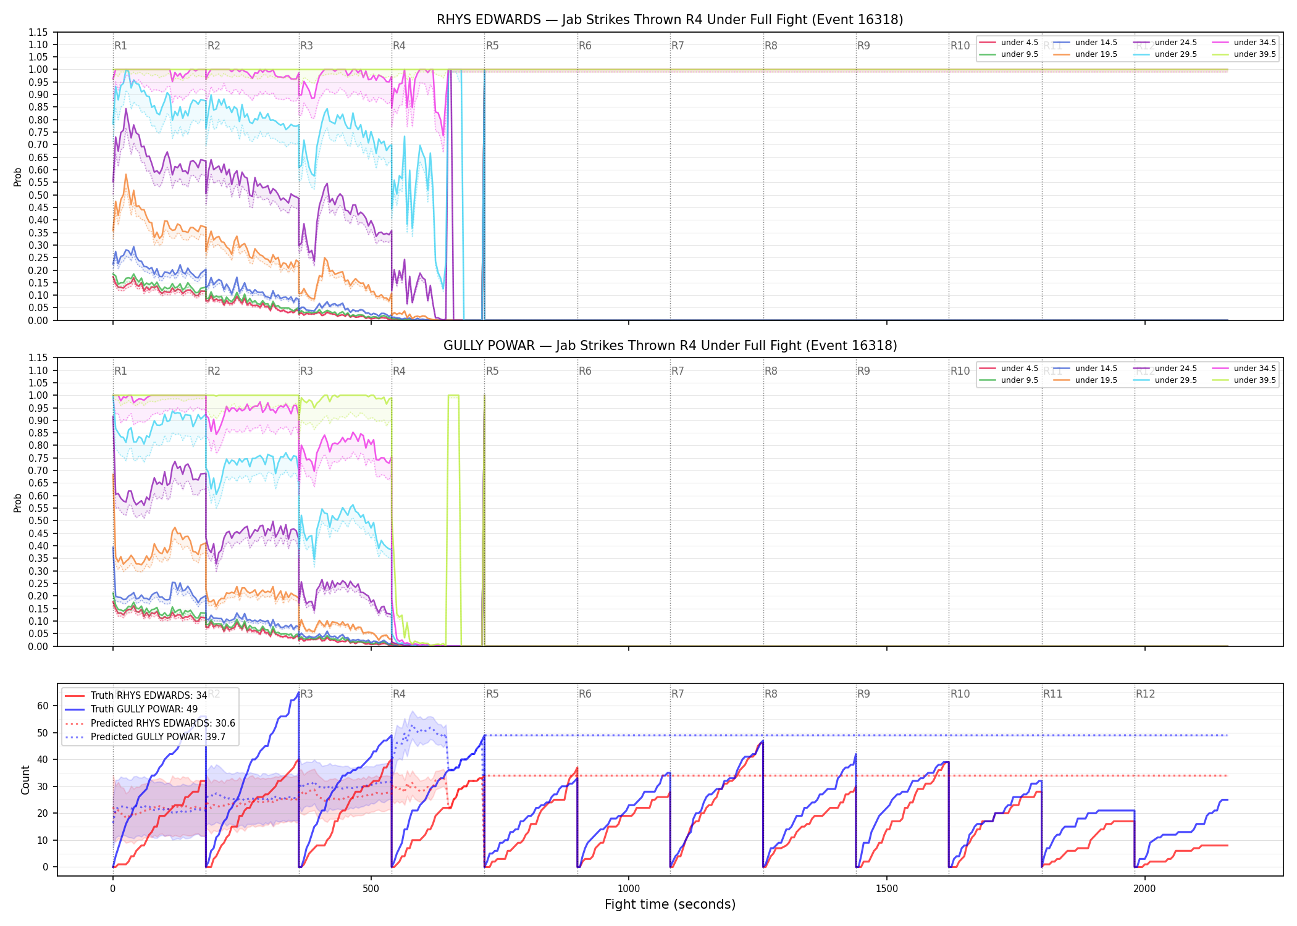Click the 'Fight time (seconds)' axis label
1297x926 pixels.
coord(670,904)
